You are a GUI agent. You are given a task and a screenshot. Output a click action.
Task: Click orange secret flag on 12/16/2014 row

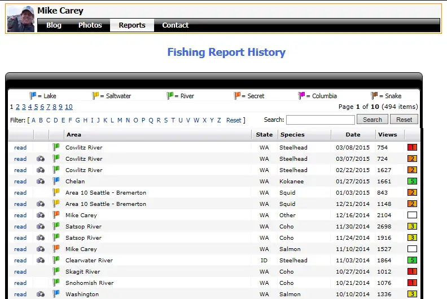(x=56, y=216)
